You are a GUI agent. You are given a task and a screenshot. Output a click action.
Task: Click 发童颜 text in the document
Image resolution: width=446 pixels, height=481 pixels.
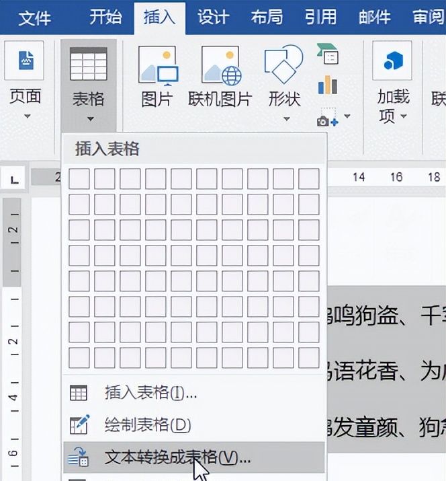pyautogui.click(x=365, y=428)
